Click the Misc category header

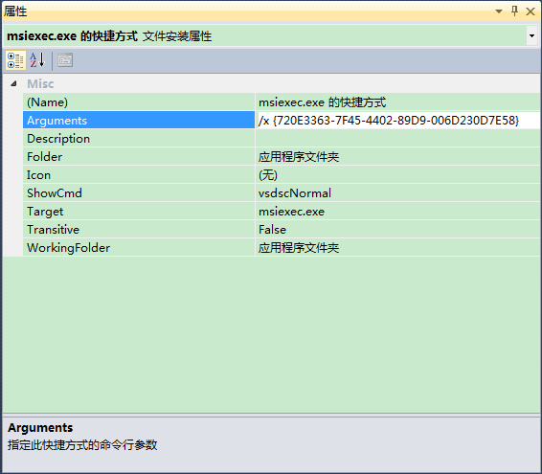(x=40, y=83)
